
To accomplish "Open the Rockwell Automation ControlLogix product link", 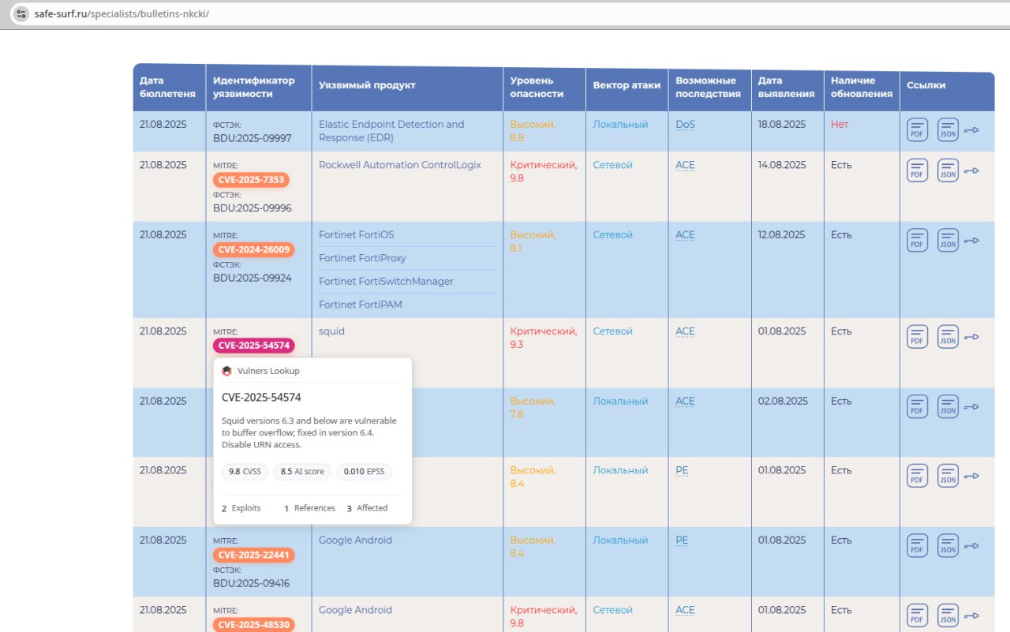I will [x=399, y=165].
